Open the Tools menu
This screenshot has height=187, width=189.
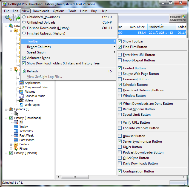pyautogui.click(x=72, y=11)
